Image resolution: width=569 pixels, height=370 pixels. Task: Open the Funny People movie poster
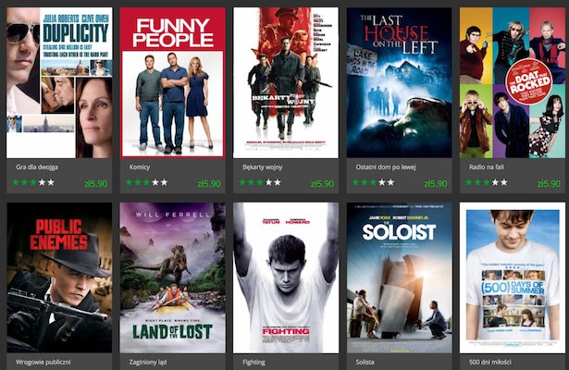(173, 82)
